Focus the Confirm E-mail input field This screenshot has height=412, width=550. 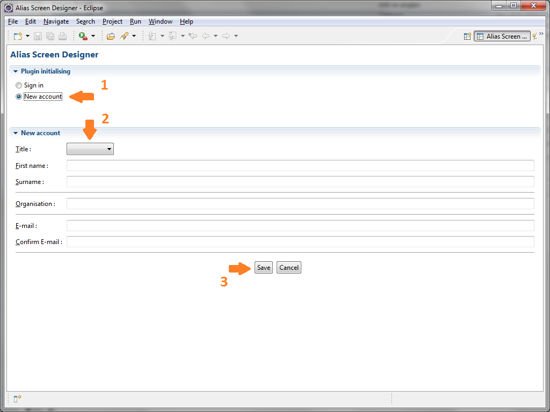point(300,242)
